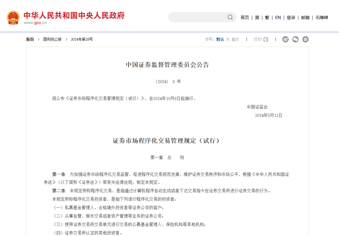Share the article to WeChat
This screenshot has height=236, width=339.
[x=295, y=39]
